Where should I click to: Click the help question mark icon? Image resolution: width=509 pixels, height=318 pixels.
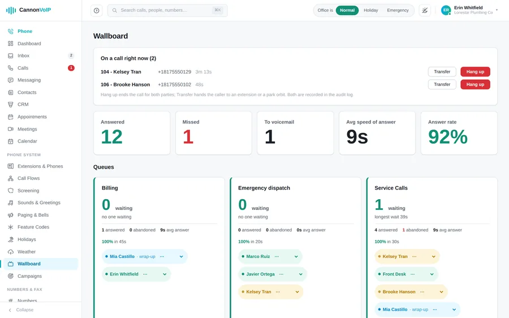click(96, 10)
